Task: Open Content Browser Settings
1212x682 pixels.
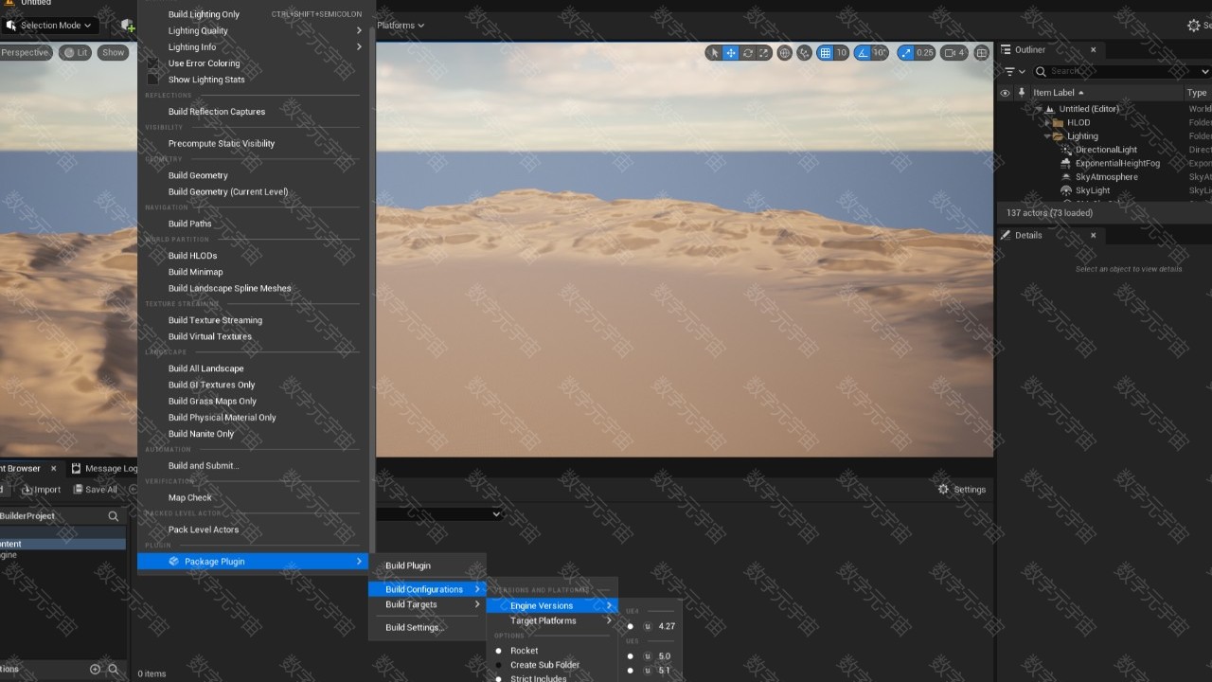Action: [x=961, y=490]
